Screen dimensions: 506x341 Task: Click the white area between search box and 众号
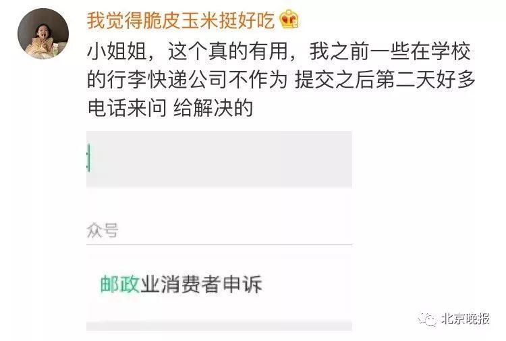click(219, 204)
